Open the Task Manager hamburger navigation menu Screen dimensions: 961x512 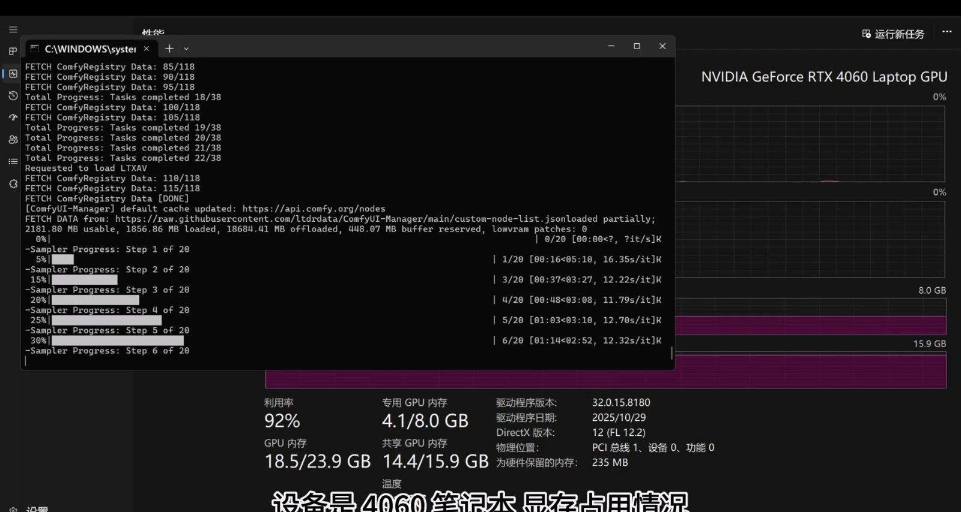(x=13, y=29)
